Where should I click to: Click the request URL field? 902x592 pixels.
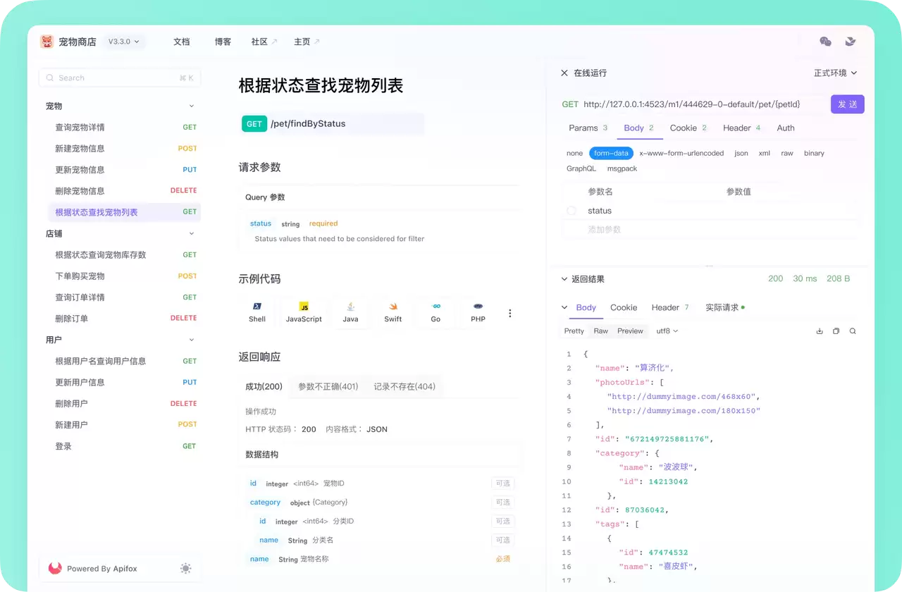pyautogui.click(x=691, y=104)
